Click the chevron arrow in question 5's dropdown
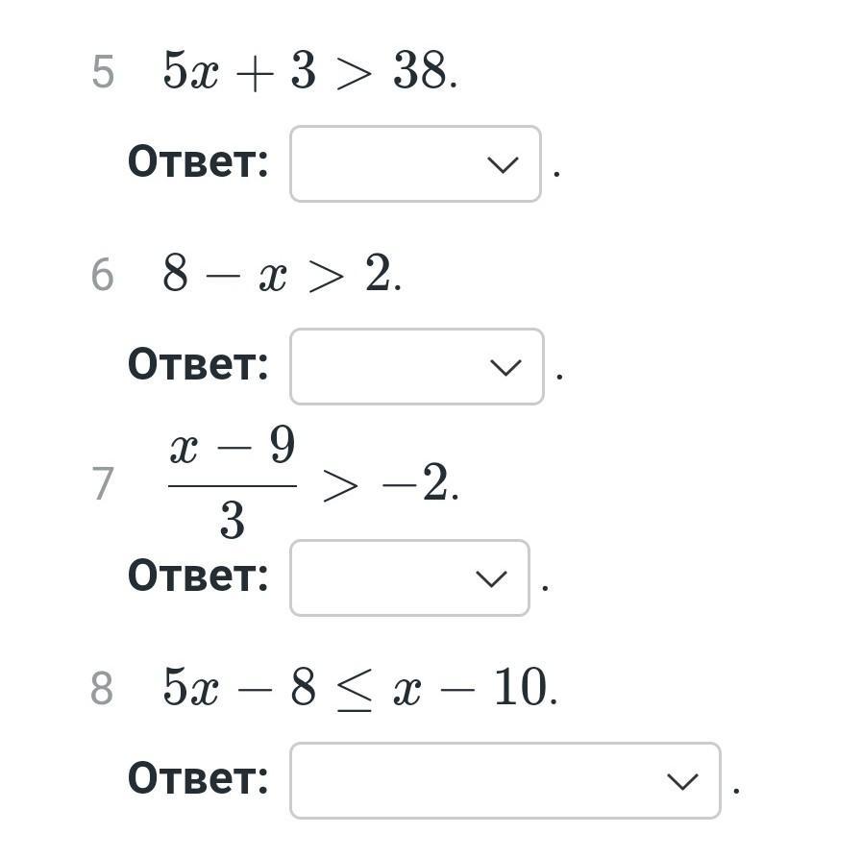Image resolution: width=862 pixels, height=858 pixels. (x=503, y=165)
